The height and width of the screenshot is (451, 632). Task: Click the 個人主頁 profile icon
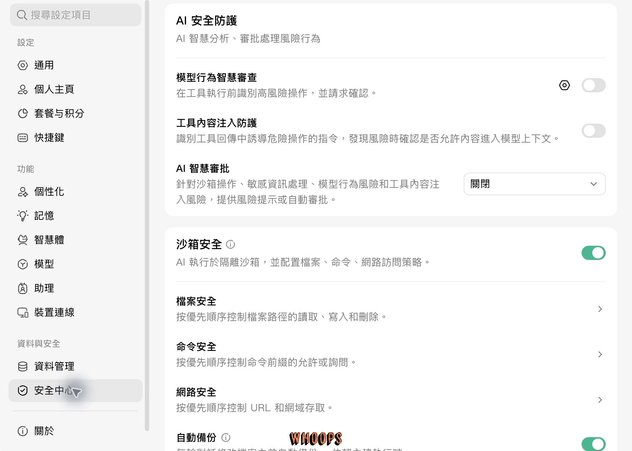23,89
